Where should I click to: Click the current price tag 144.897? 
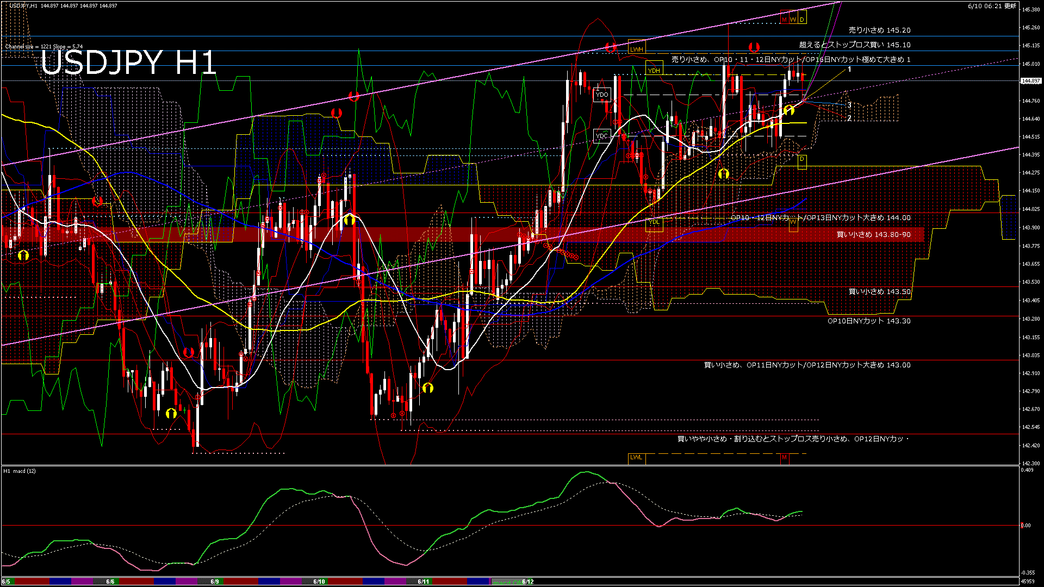pyautogui.click(x=1031, y=81)
